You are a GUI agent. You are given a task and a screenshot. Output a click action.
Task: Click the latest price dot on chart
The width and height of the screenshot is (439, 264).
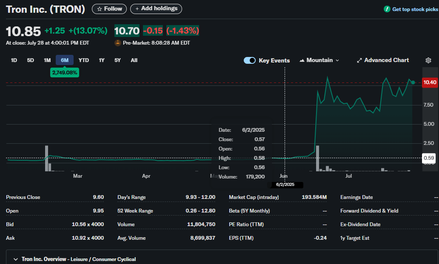coord(413,82)
